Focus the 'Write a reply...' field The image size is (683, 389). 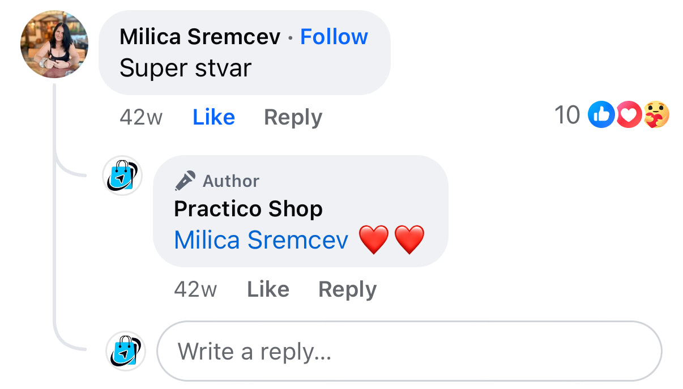[x=409, y=351]
